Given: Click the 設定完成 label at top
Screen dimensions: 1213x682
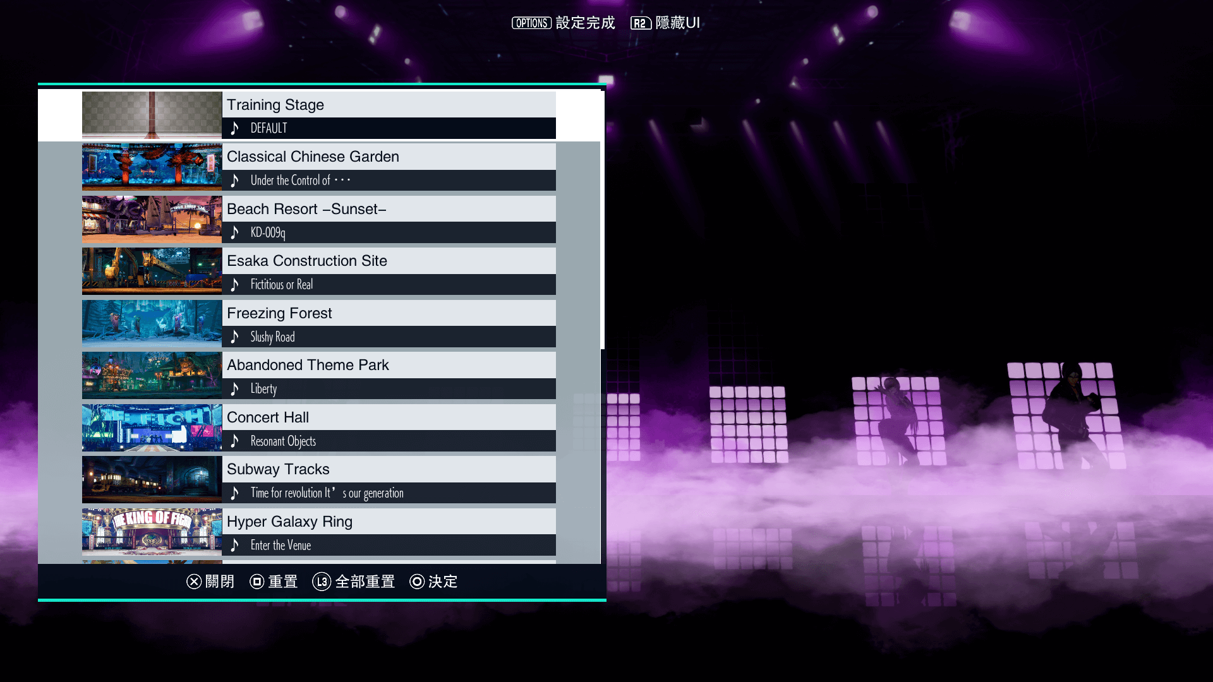Looking at the screenshot, I should point(586,23).
